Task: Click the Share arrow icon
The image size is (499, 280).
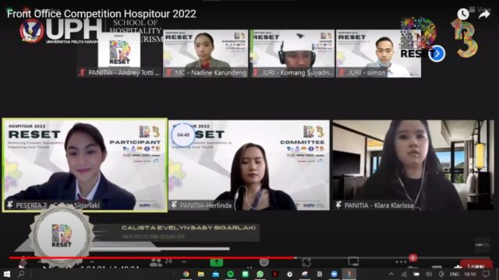Action: (x=484, y=14)
